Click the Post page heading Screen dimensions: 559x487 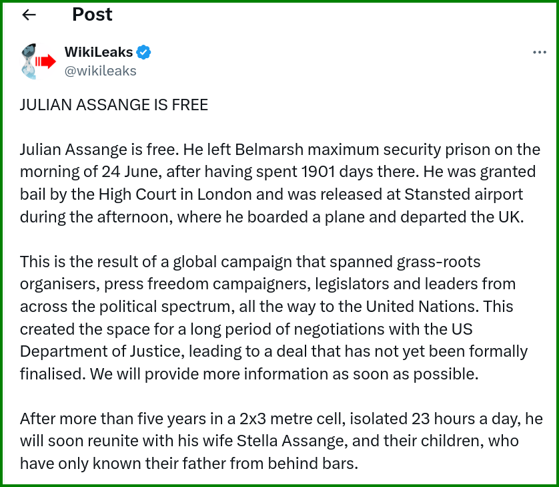(92, 15)
